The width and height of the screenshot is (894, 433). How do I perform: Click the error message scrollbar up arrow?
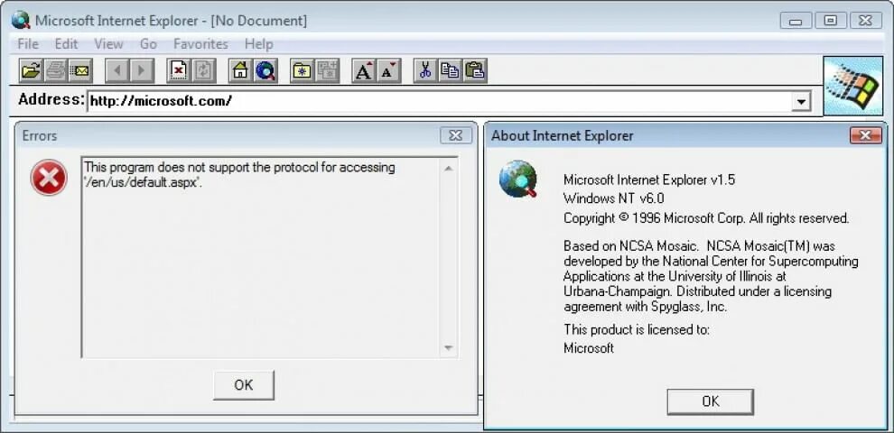[x=448, y=168]
